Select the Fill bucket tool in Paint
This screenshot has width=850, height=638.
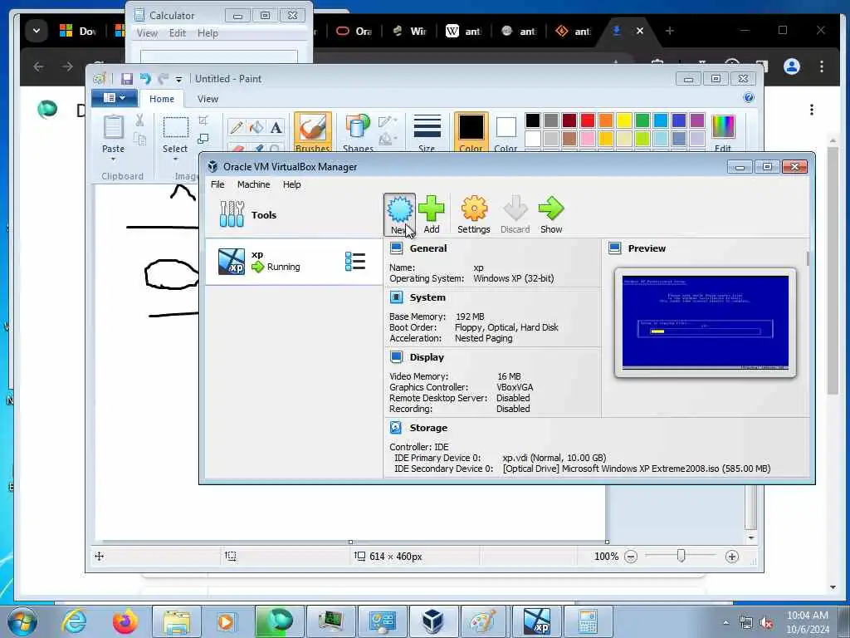click(x=256, y=127)
